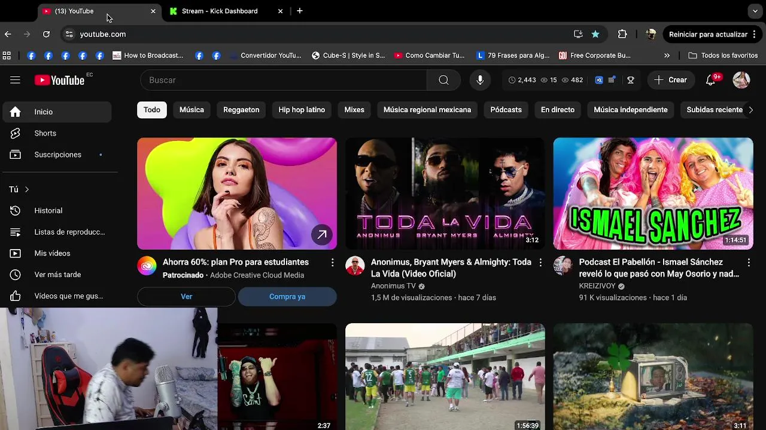Viewport: 766px width, 430px height.
Task: Open options menu for Toda La Vida video
Action: point(540,262)
